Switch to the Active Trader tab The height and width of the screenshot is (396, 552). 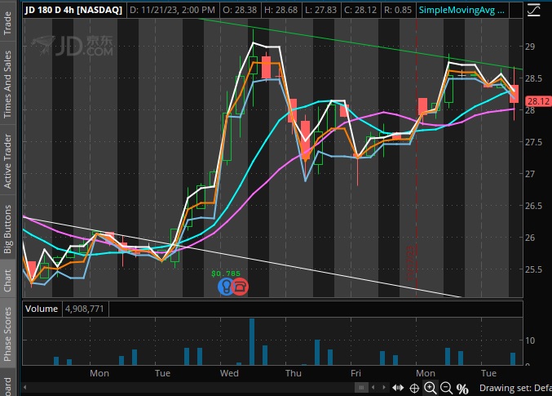tap(9, 162)
